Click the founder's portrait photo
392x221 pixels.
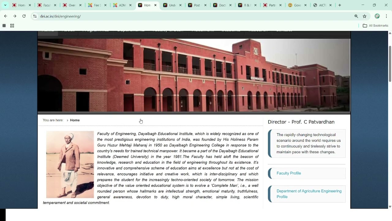pyautogui.click(x=70, y=165)
